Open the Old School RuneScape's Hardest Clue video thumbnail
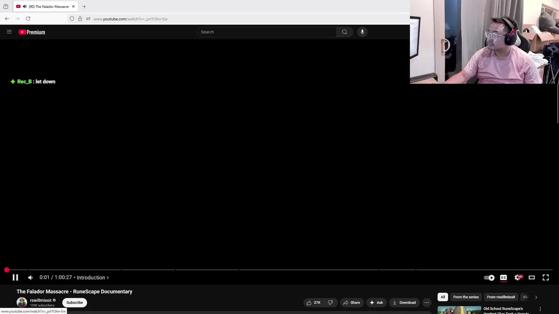The width and height of the screenshot is (559, 314). click(459, 310)
